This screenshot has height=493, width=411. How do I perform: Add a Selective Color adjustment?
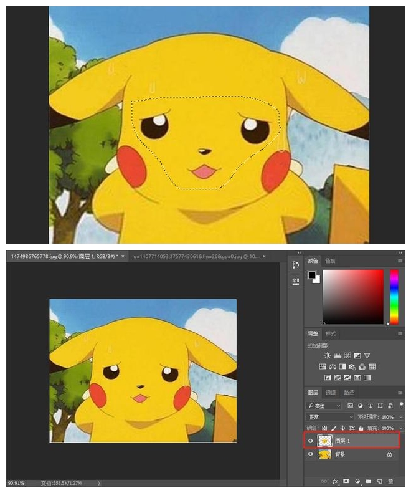[357, 378]
